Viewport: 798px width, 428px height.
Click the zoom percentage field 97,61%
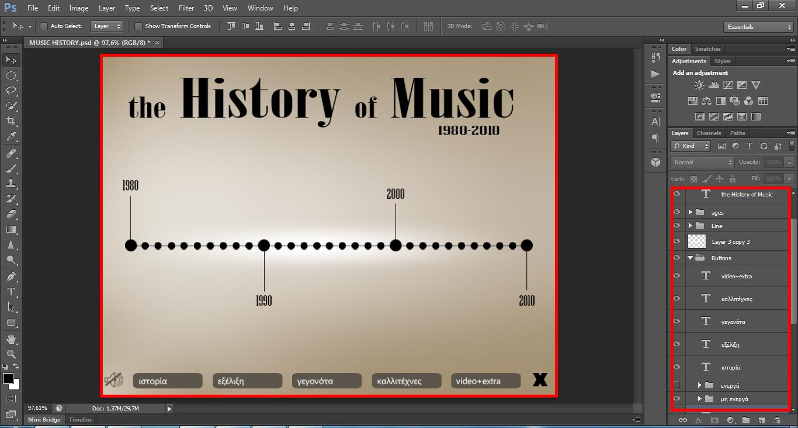coord(38,408)
